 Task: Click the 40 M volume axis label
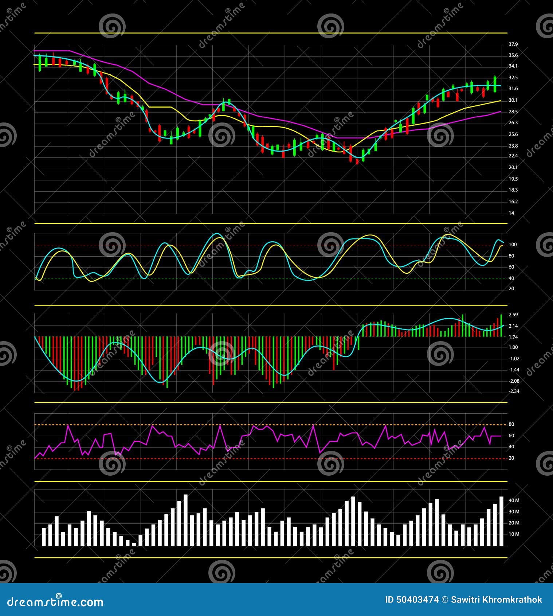[x=514, y=500]
